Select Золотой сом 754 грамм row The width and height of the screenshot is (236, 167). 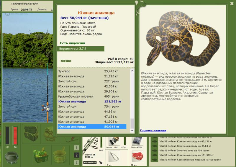click(x=92, y=107)
